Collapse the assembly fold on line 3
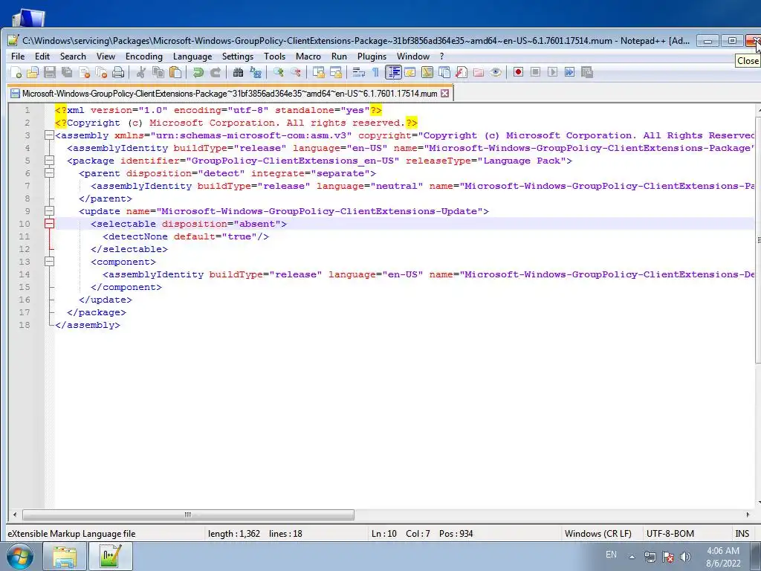 pos(49,135)
